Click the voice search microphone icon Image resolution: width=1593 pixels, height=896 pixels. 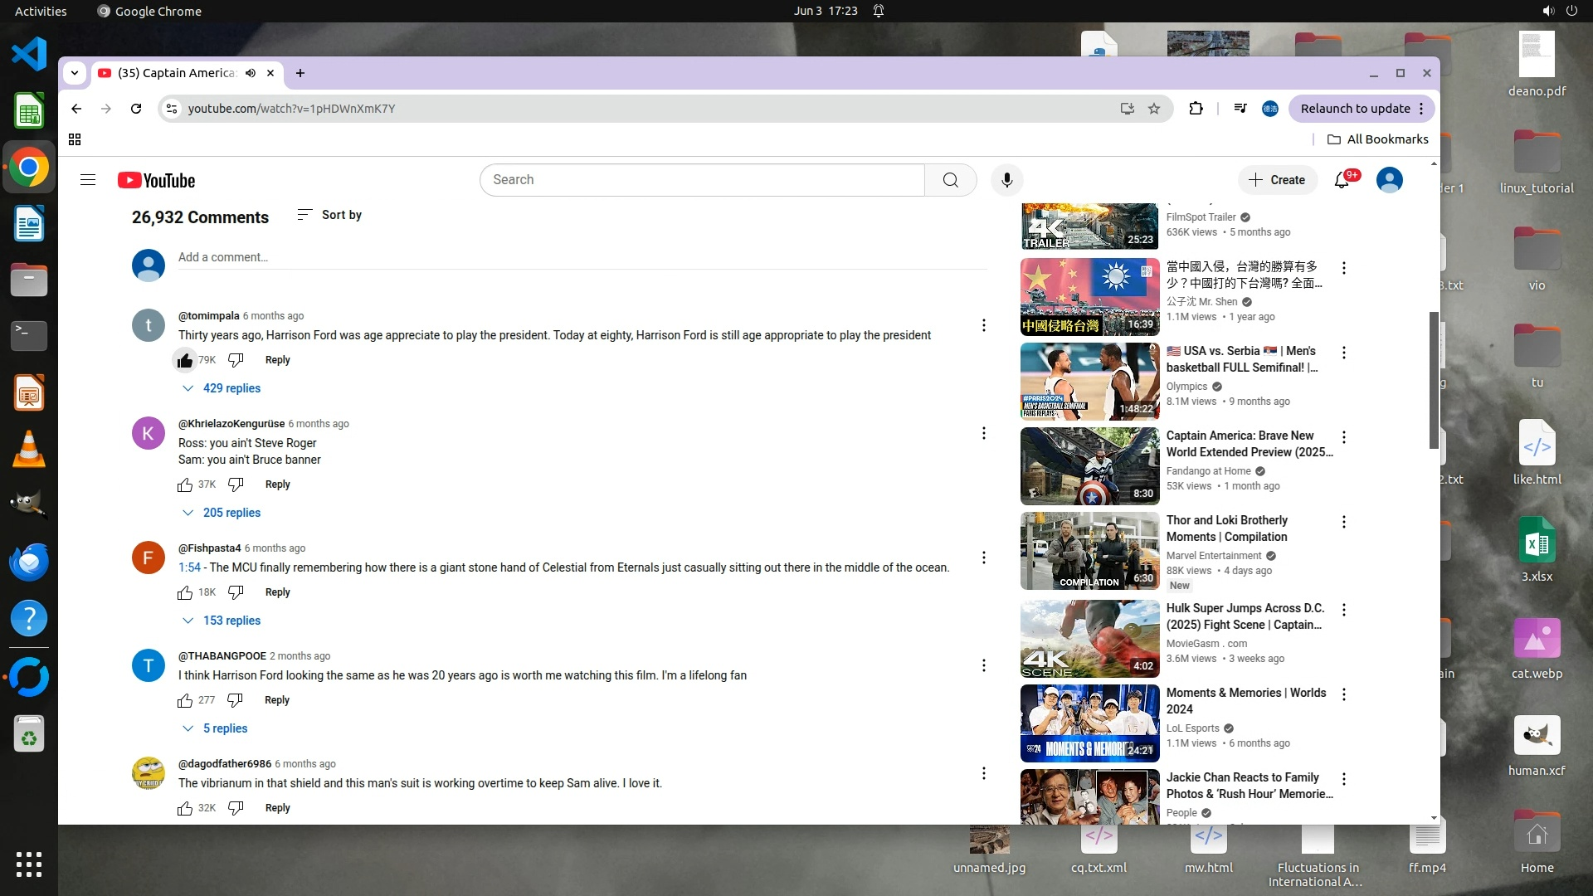1006,180
